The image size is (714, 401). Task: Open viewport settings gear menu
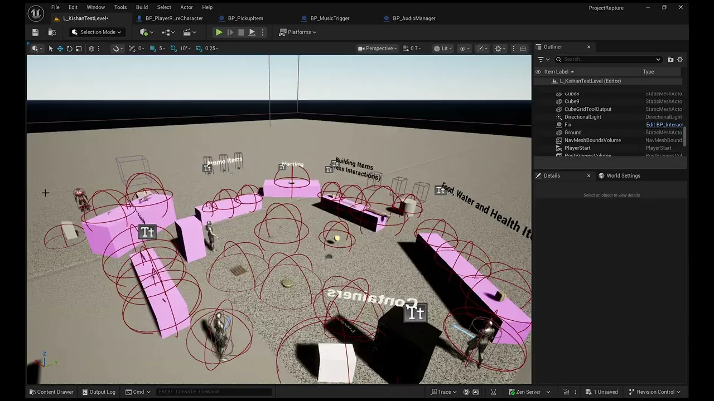click(500, 48)
